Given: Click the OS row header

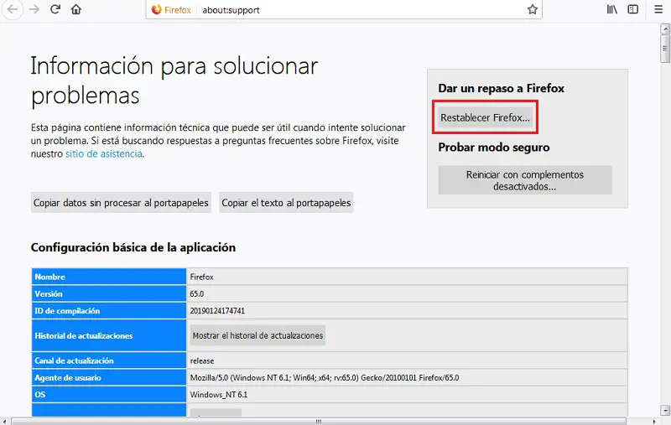Looking at the screenshot, I should click(x=109, y=394).
